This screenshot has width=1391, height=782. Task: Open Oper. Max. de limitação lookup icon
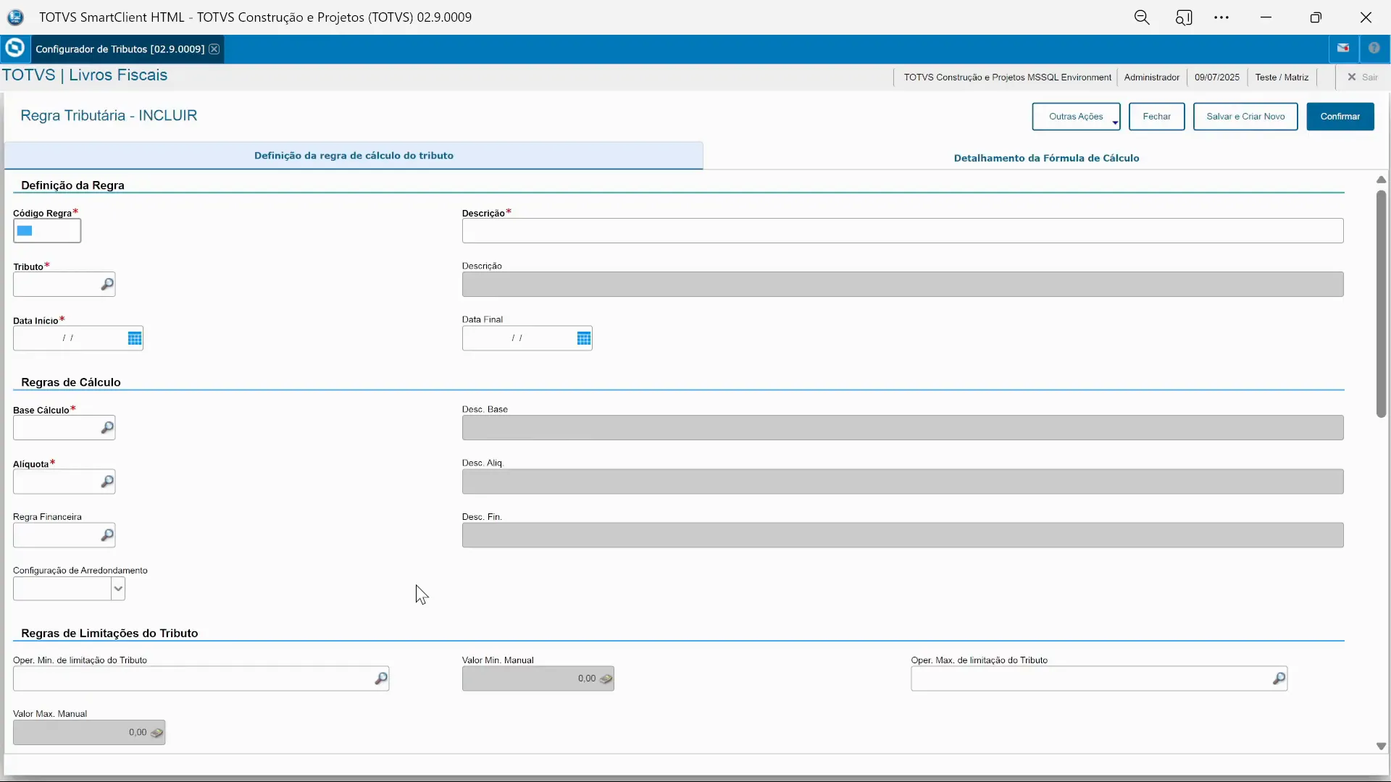[1279, 678]
